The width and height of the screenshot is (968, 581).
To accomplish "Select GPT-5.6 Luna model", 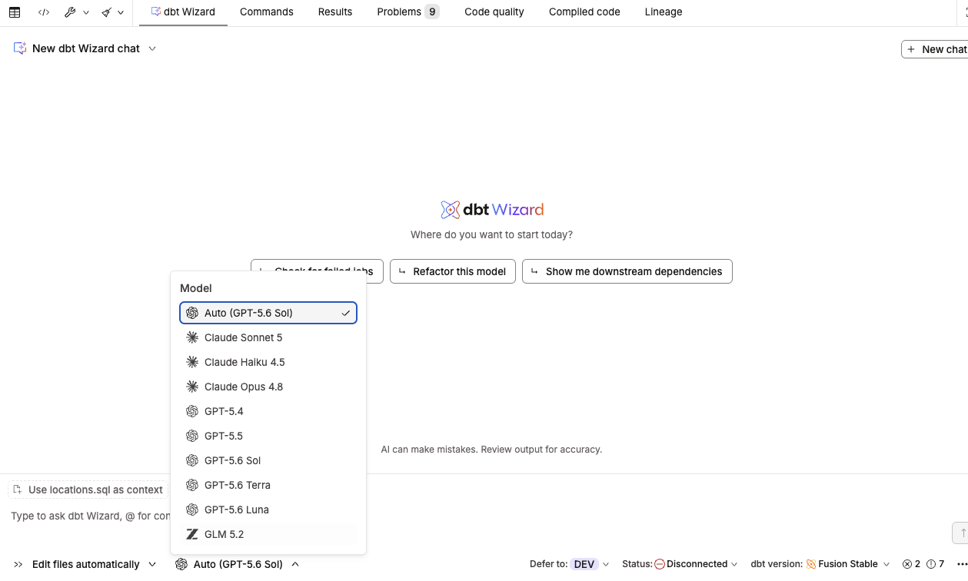I will click(268, 510).
